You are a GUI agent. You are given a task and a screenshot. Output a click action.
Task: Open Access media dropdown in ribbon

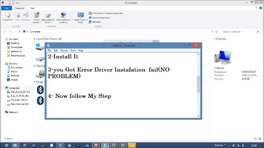[37, 18]
